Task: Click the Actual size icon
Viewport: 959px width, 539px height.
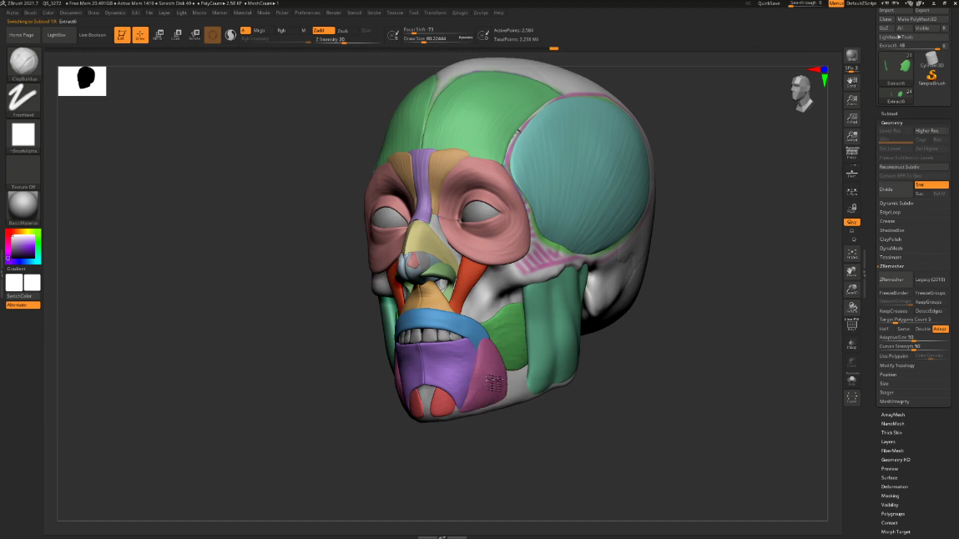Action: coord(851,118)
